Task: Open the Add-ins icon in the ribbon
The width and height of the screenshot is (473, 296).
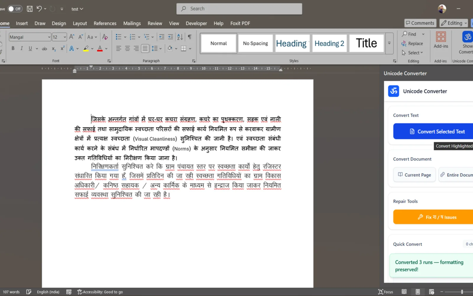Action: [441, 40]
